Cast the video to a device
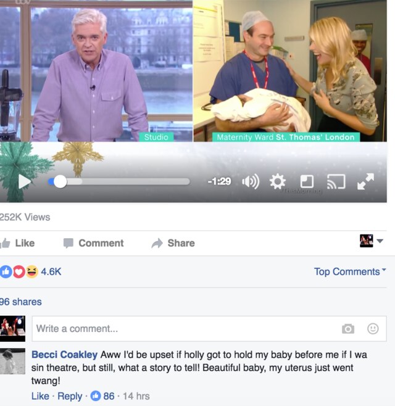This screenshot has height=406, width=395. pos(336,181)
